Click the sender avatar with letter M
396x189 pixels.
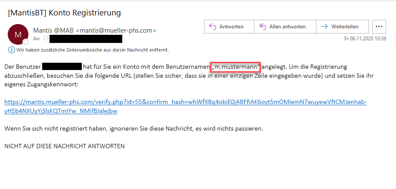[18, 34]
